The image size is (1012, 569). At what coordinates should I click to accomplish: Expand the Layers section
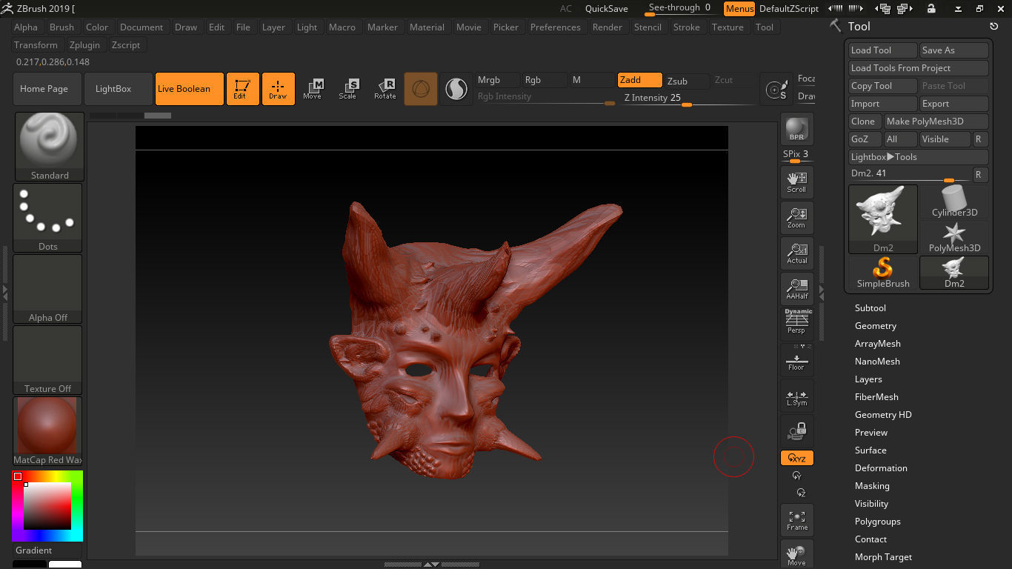click(868, 379)
